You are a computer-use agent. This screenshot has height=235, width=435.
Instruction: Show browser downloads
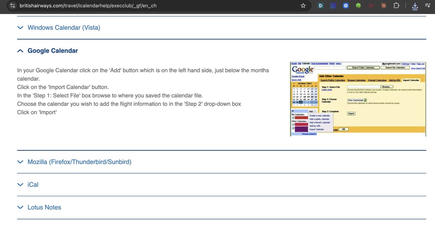point(415,6)
